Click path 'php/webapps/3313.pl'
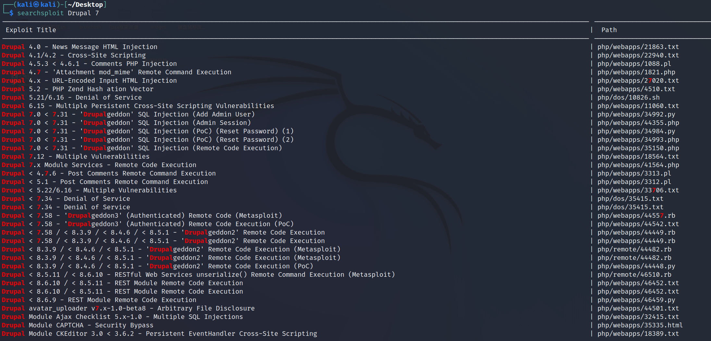Viewport: 711px width, 341px height. 634,173
